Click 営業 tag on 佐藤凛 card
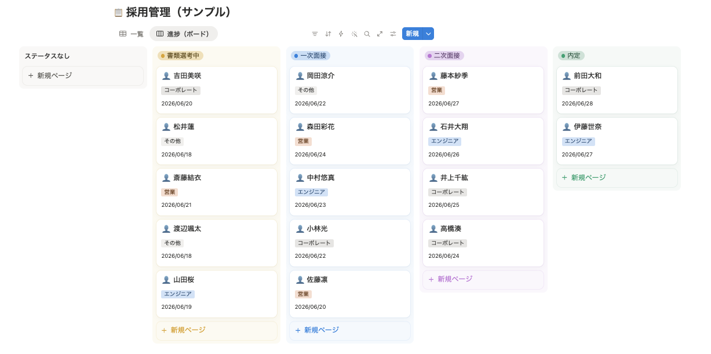This screenshot has width=711, height=354. click(303, 294)
